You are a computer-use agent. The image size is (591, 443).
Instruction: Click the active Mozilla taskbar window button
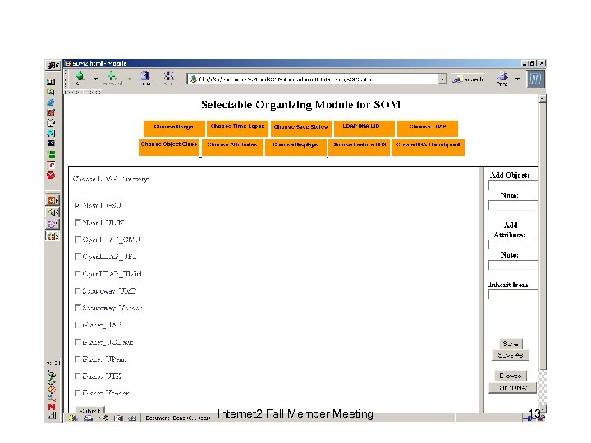53,235
